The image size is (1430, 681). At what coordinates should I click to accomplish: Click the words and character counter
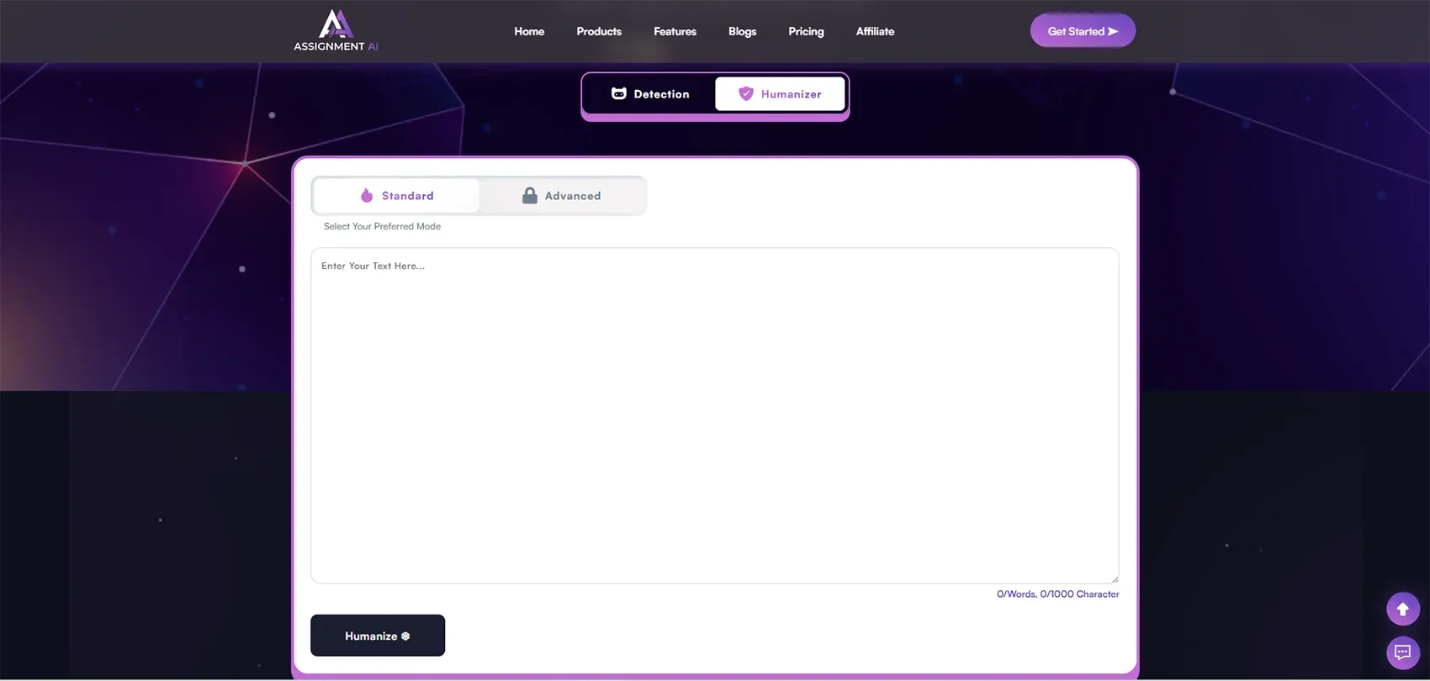(x=1057, y=594)
